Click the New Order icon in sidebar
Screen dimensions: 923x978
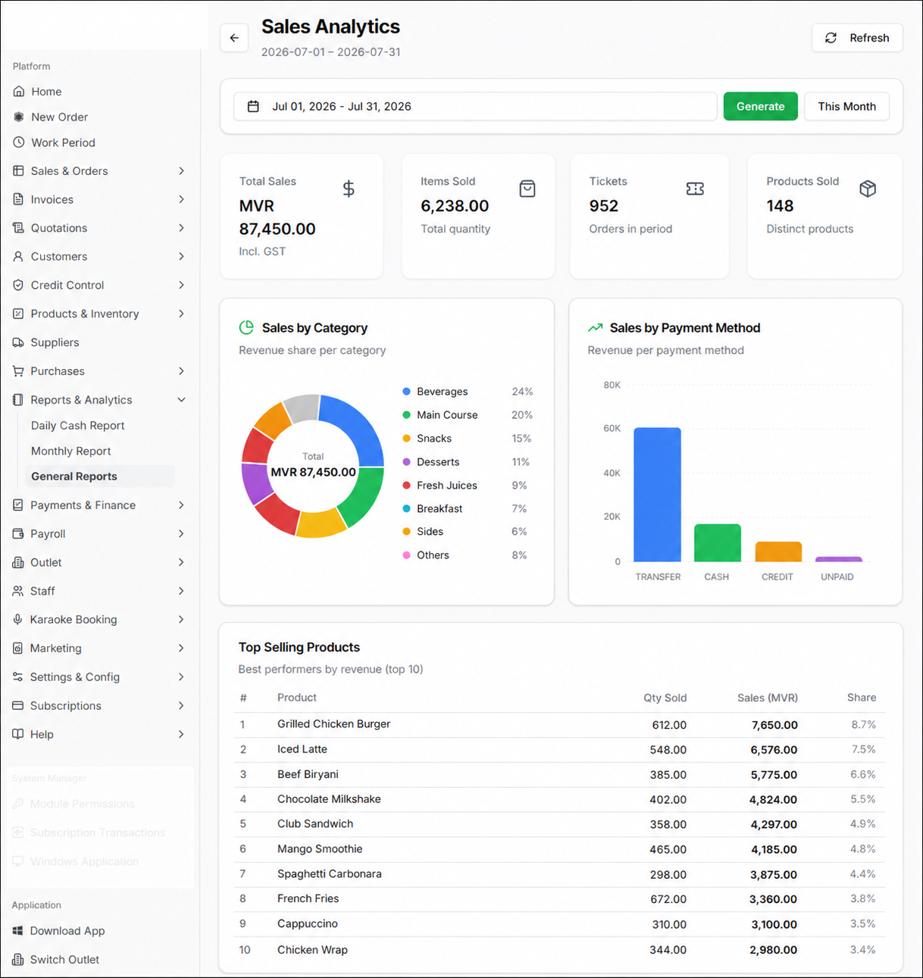(18, 117)
